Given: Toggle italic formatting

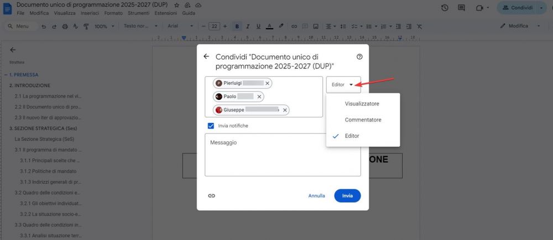Looking at the screenshot, I should (248, 26).
